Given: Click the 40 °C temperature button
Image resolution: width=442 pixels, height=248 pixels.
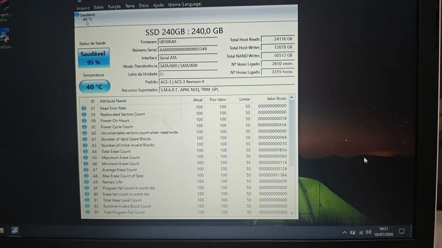Looking at the screenshot, I should 95,86.
